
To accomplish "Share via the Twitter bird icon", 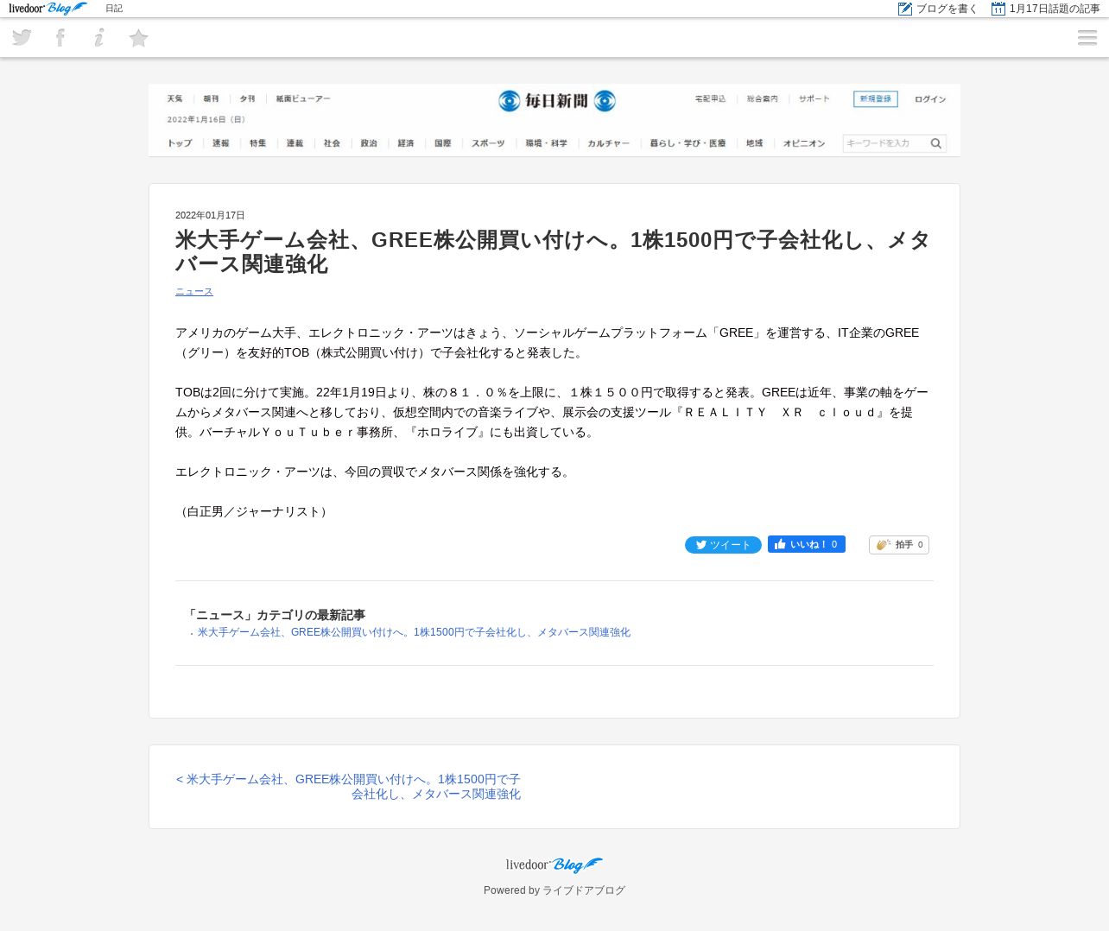I will pos(22,37).
